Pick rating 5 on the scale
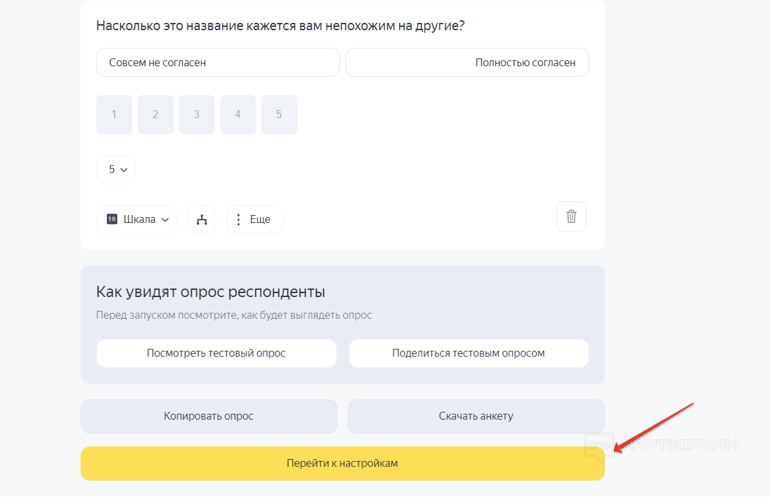 coord(279,115)
